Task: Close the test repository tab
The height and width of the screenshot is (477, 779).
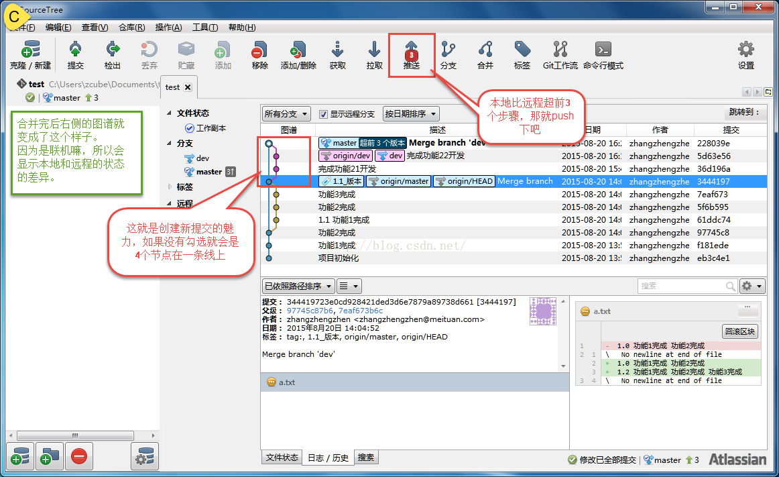Action: pos(188,87)
